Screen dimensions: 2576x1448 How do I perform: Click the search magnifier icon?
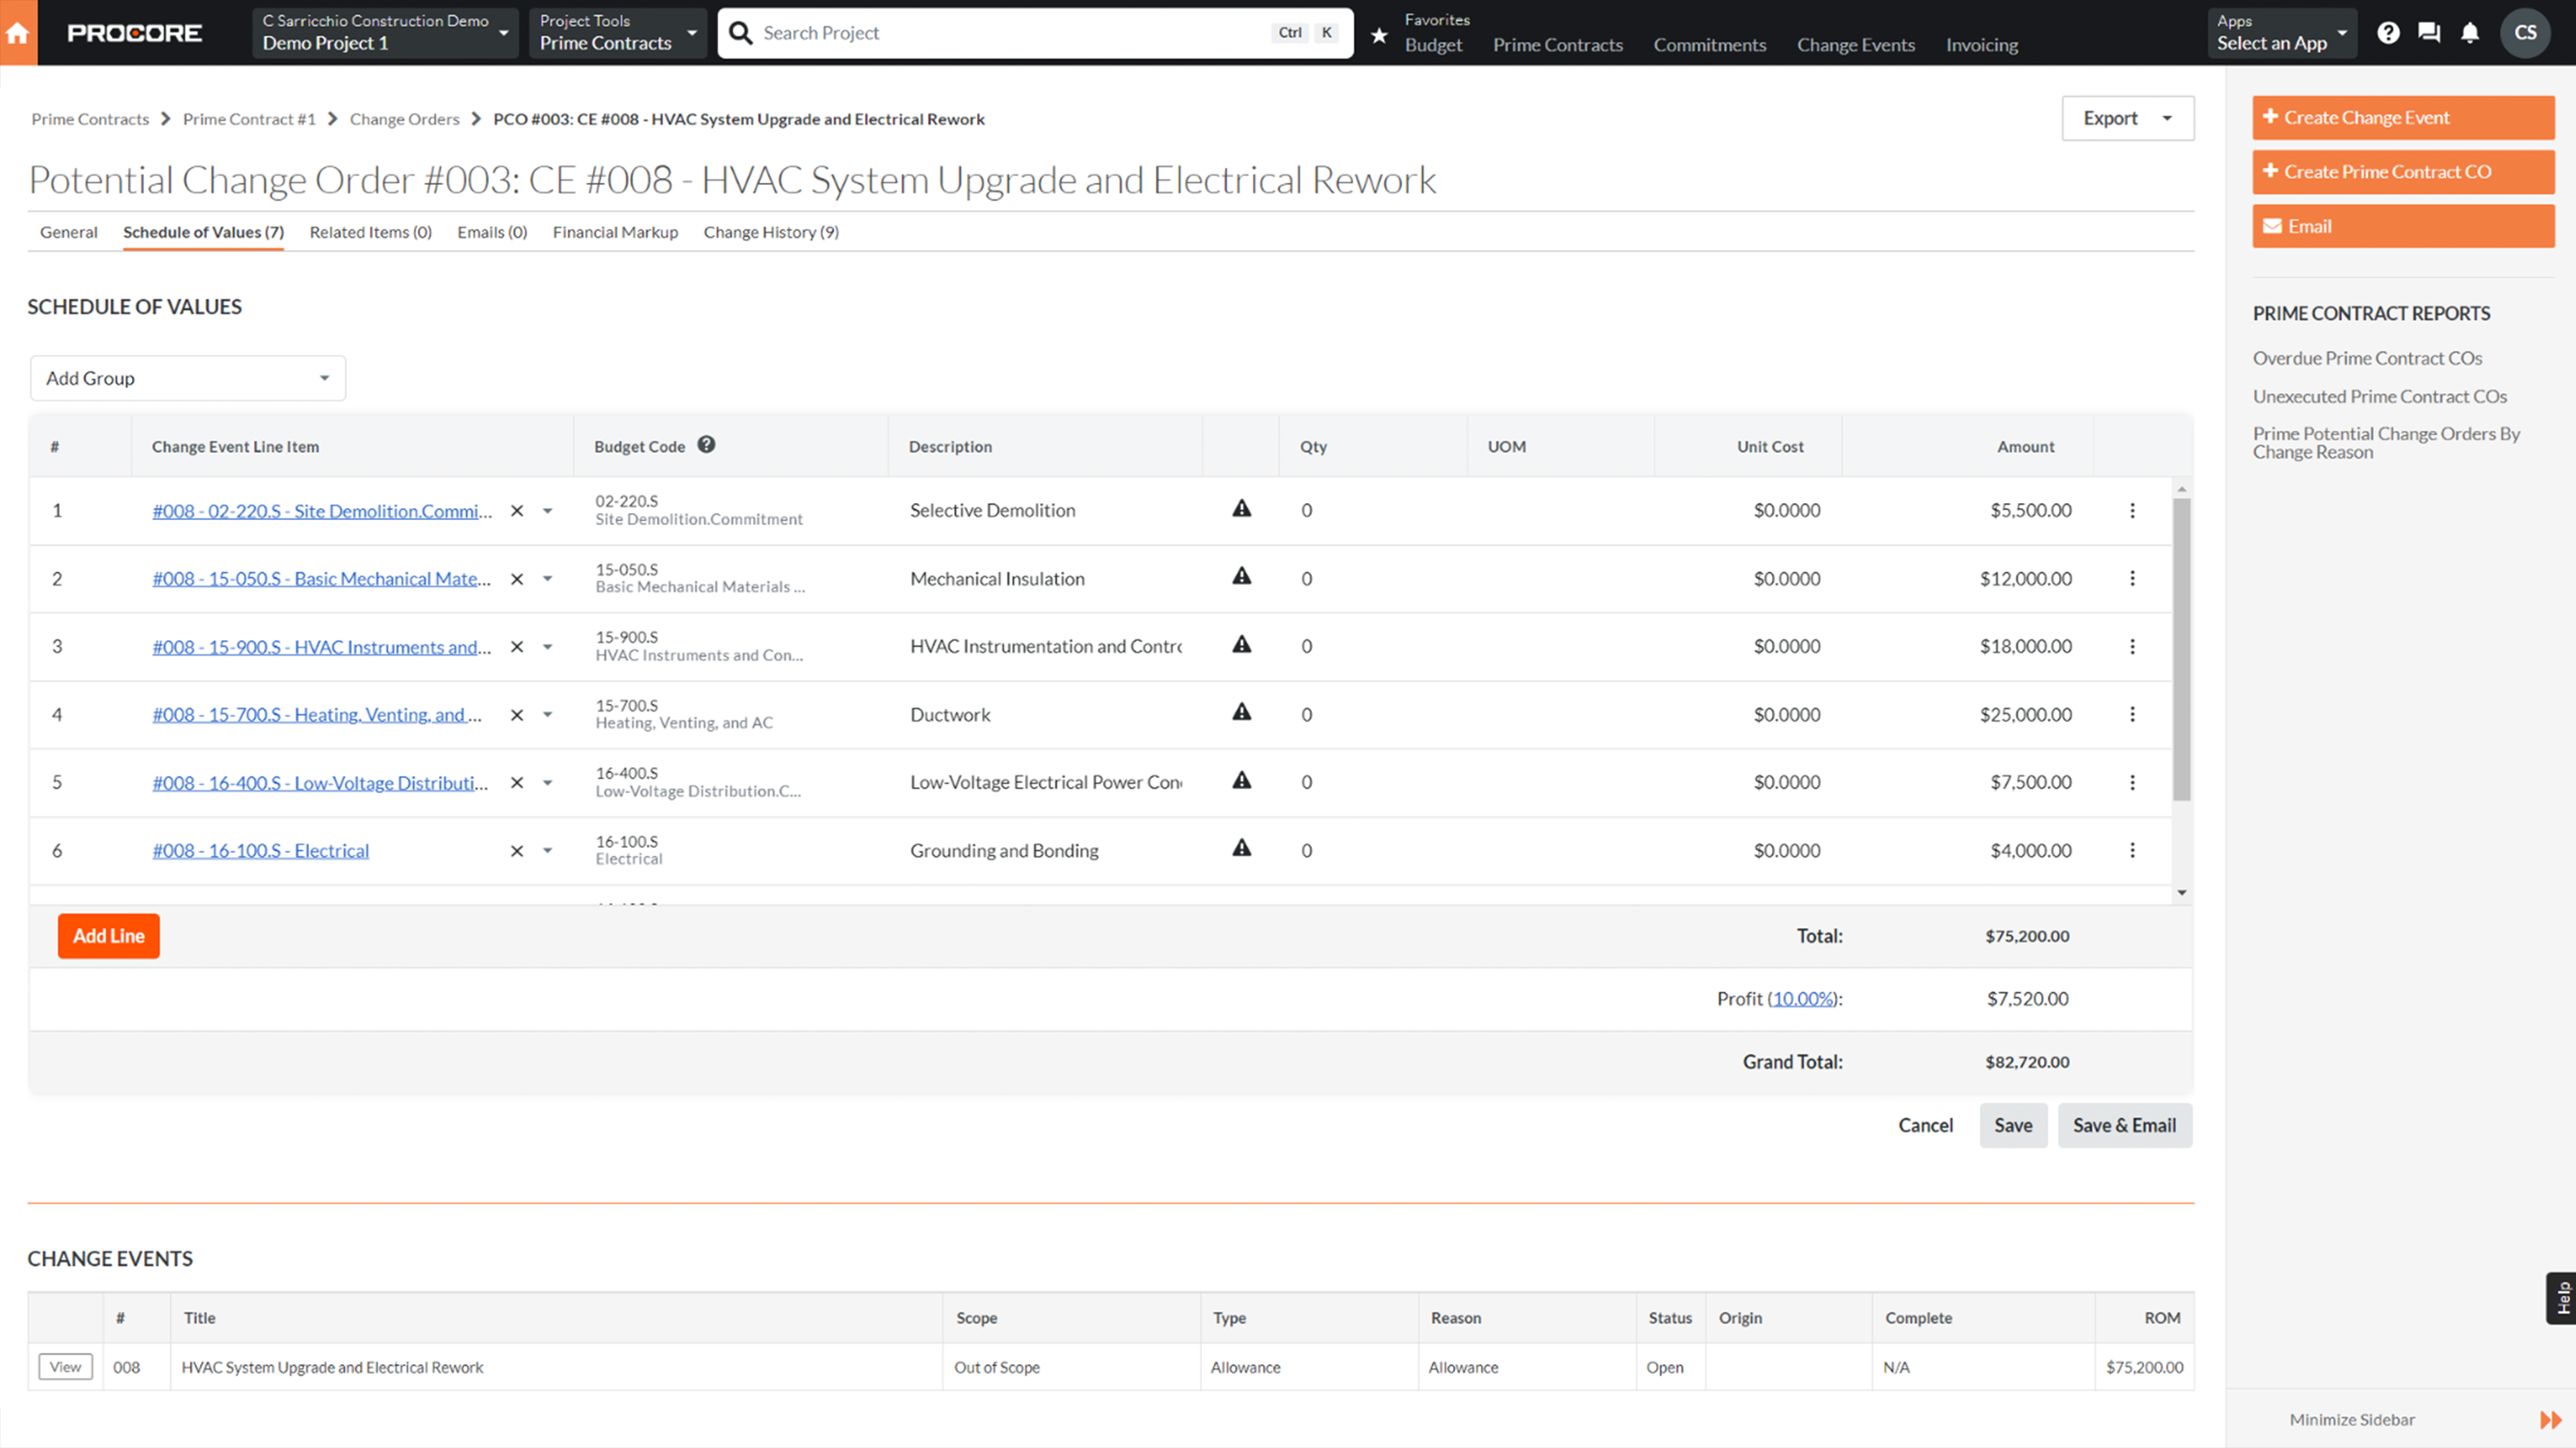pos(739,32)
